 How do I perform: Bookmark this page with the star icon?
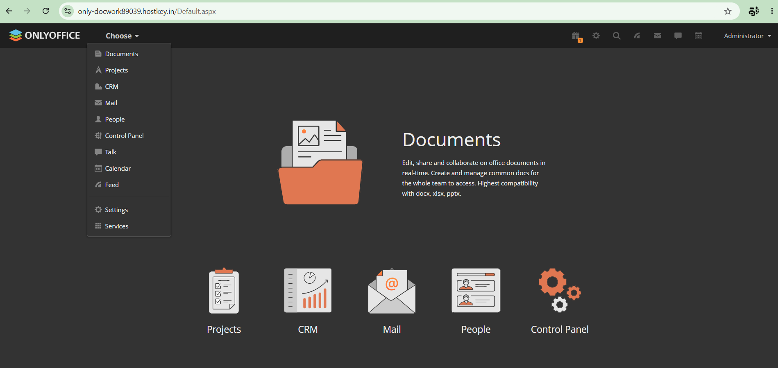tap(728, 11)
